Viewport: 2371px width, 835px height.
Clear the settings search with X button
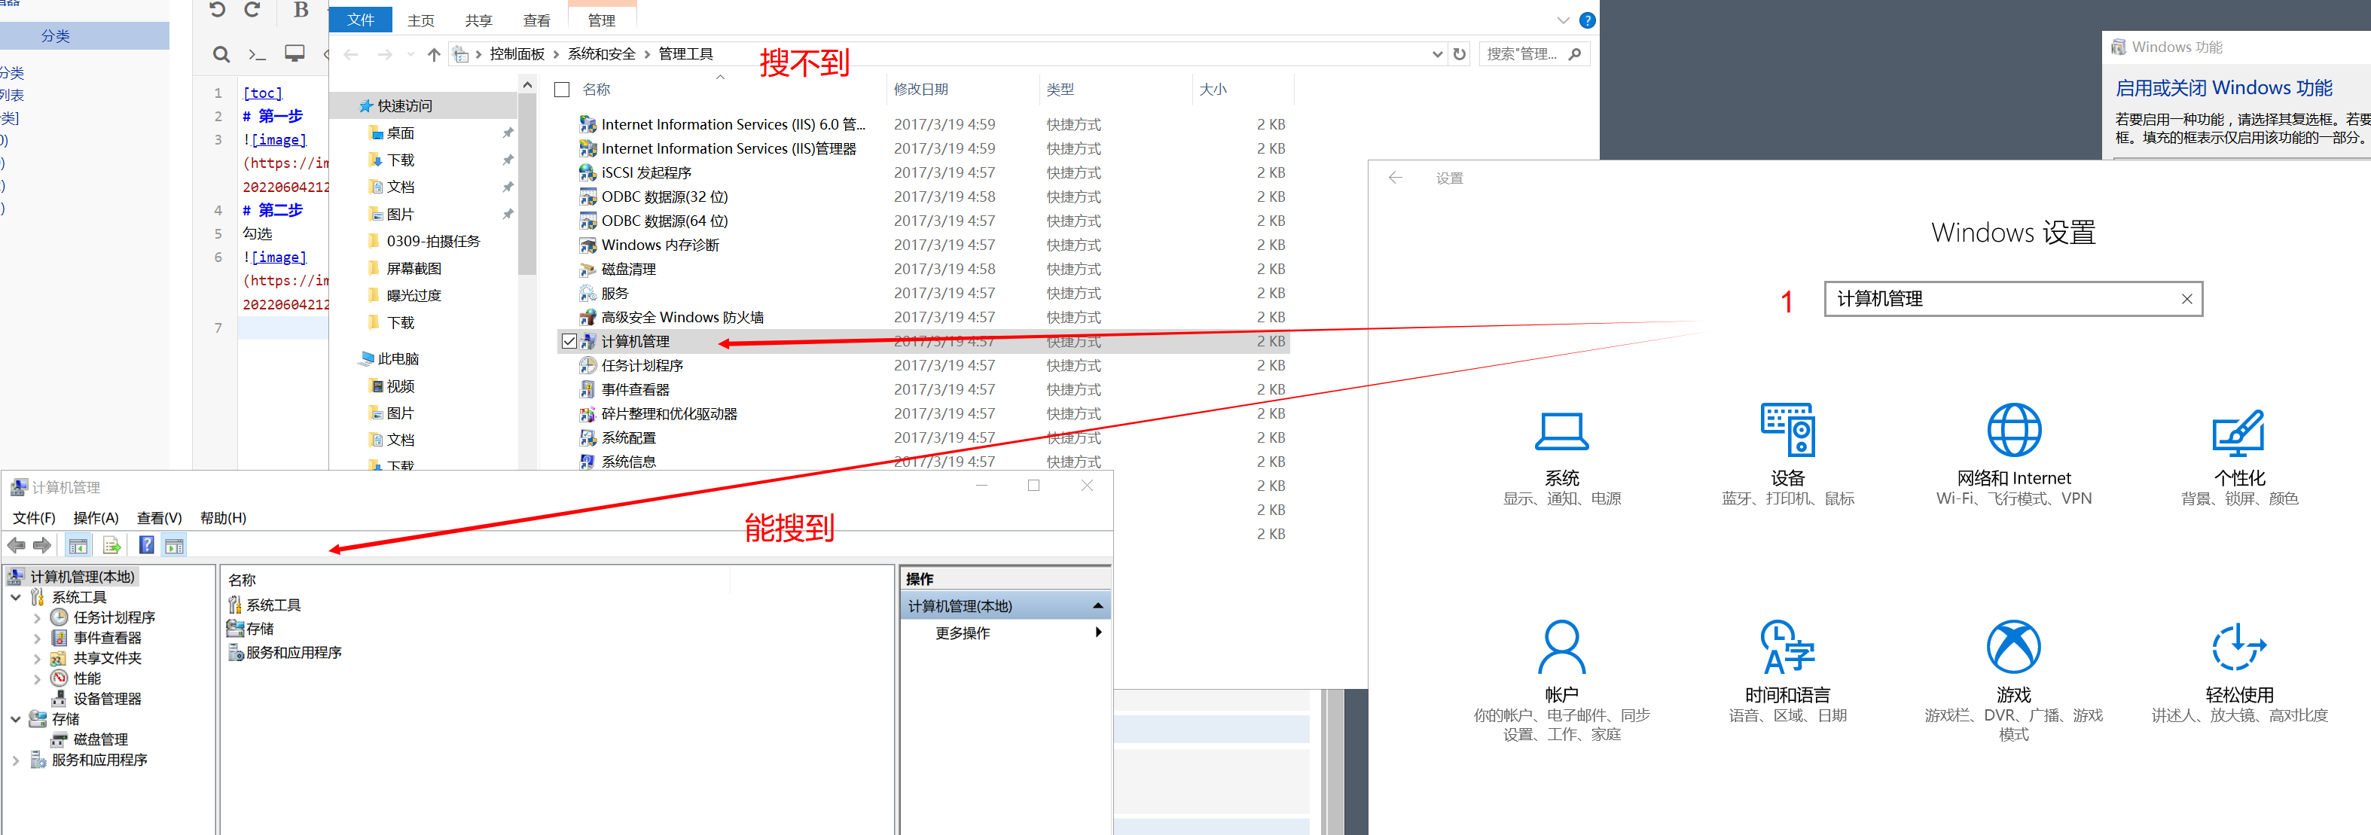coord(2186,299)
